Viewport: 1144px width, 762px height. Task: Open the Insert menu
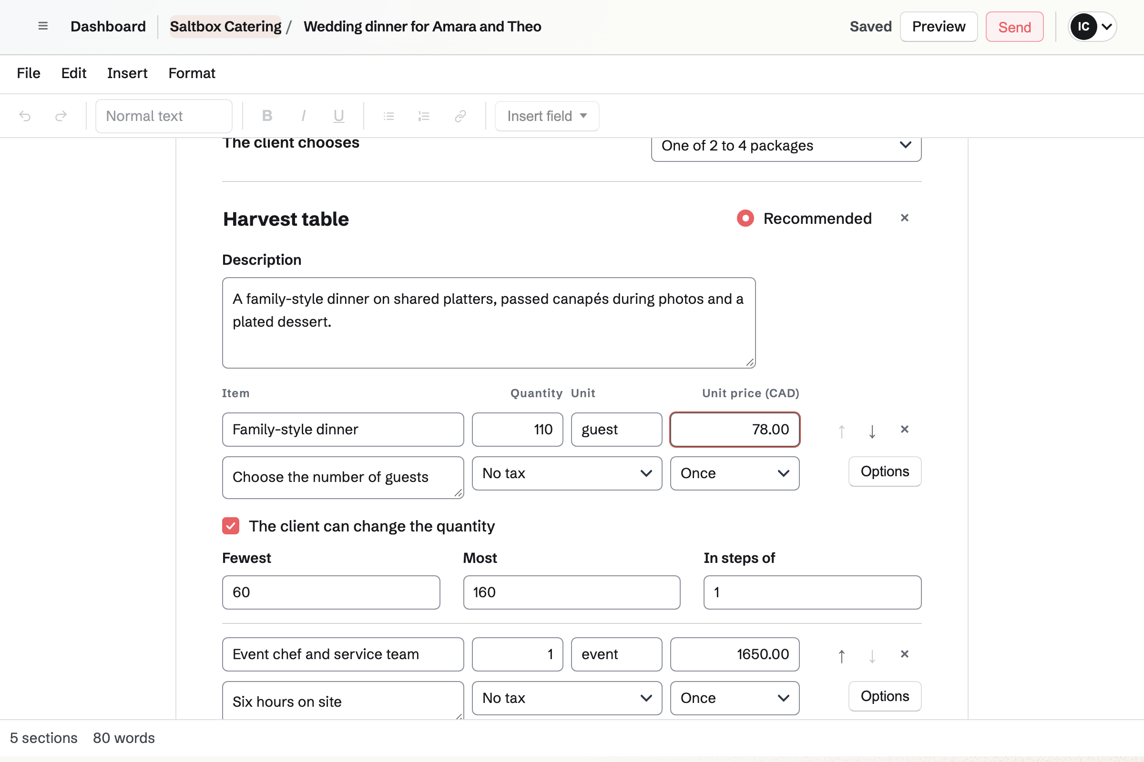pyautogui.click(x=127, y=73)
